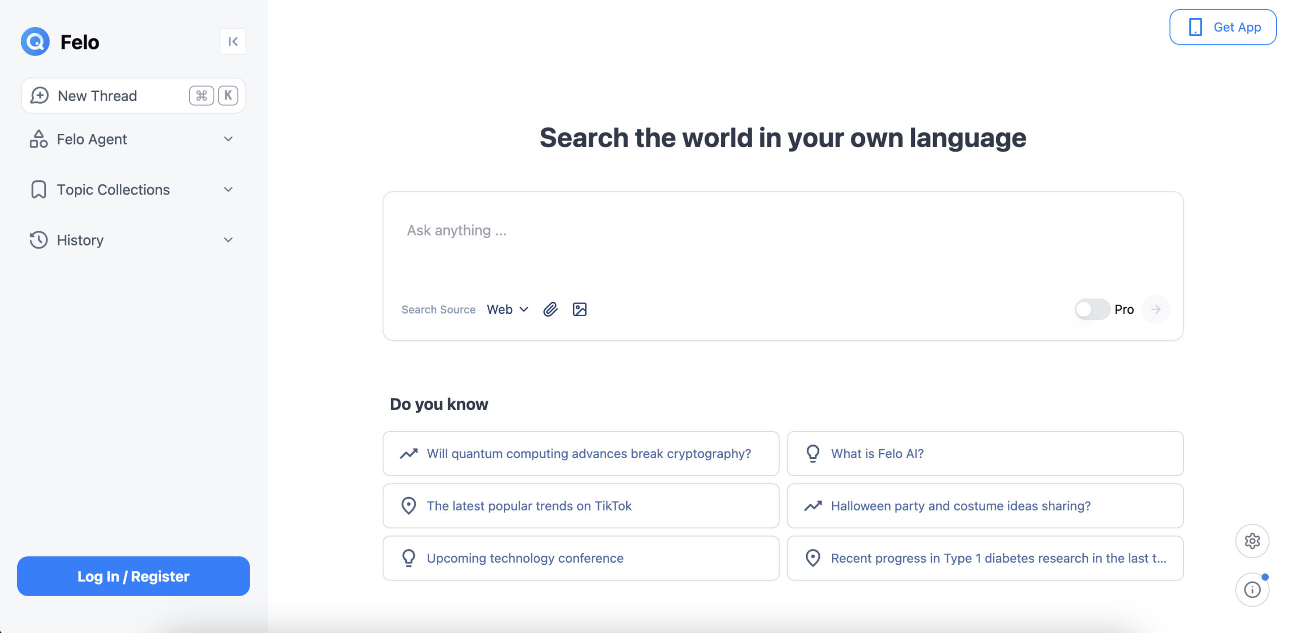Click the paperclip attach file icon

click(550, 309)
